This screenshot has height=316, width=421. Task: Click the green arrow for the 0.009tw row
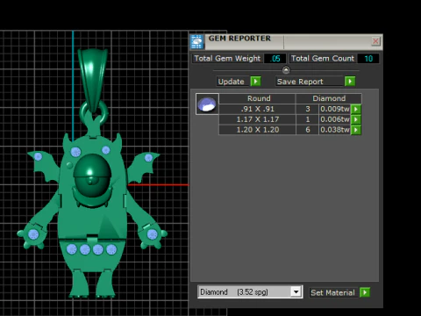point(356,109)
